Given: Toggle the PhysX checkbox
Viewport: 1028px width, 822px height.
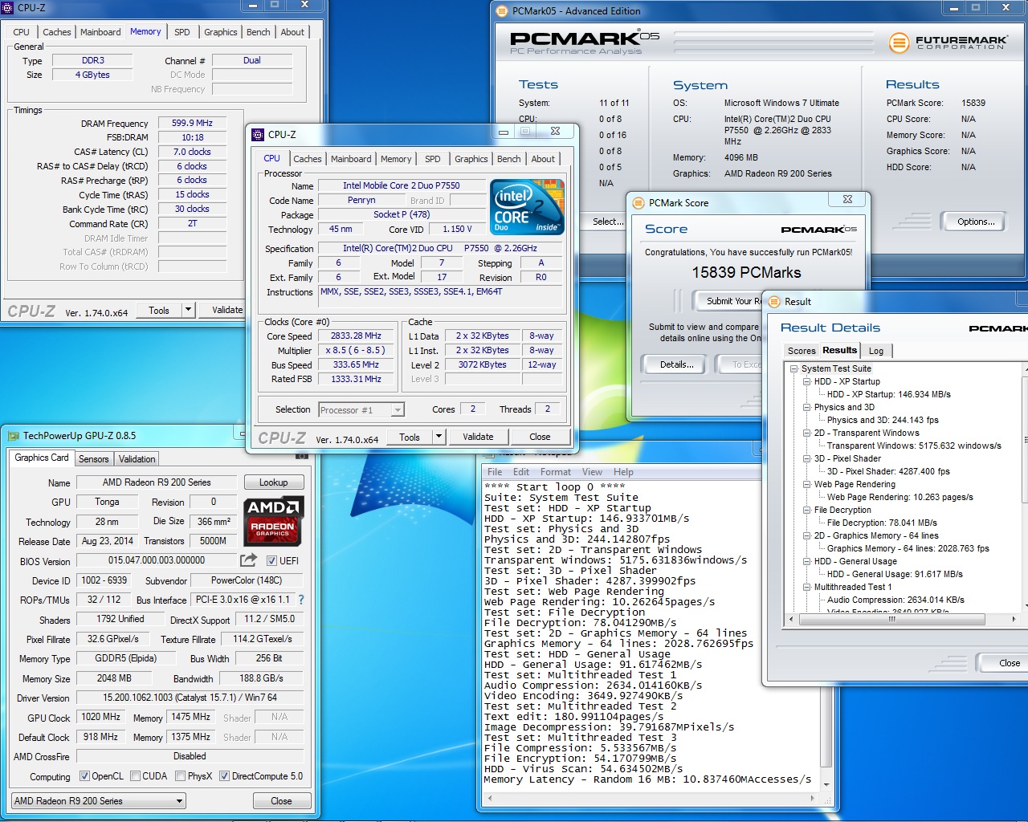Looking at the screenshot, I should pos(181,776).
